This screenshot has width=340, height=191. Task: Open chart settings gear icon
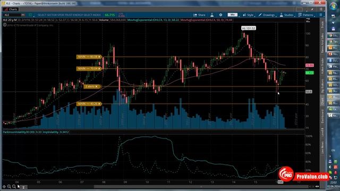220,15
